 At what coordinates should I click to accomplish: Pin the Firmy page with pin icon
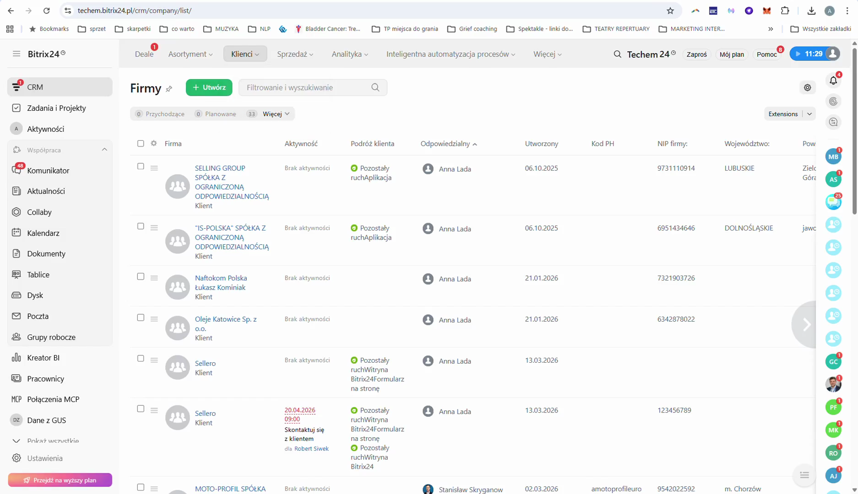click(169, 89)
